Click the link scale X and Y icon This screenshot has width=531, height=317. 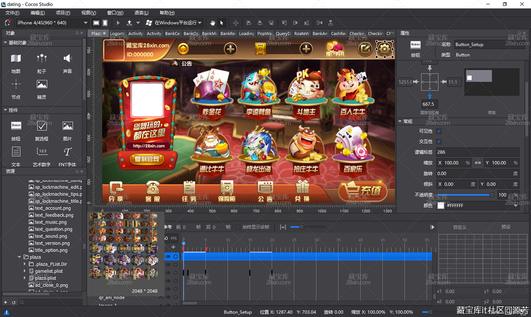[x=477, y=163]
